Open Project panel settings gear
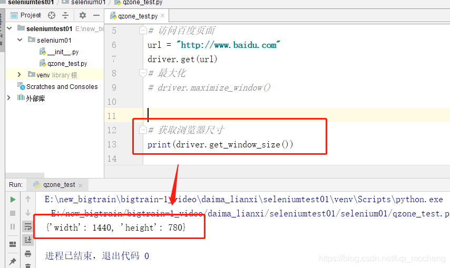The width and height of the screenshot is (450, 268). 83,15
